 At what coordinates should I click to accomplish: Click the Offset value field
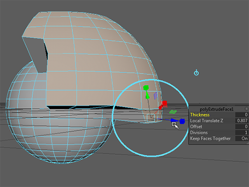(x=242, y=127)
